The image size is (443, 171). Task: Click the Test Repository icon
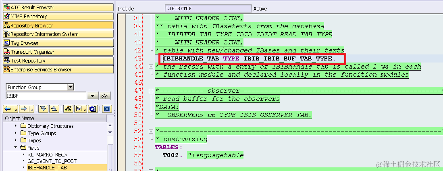[7, 60]
